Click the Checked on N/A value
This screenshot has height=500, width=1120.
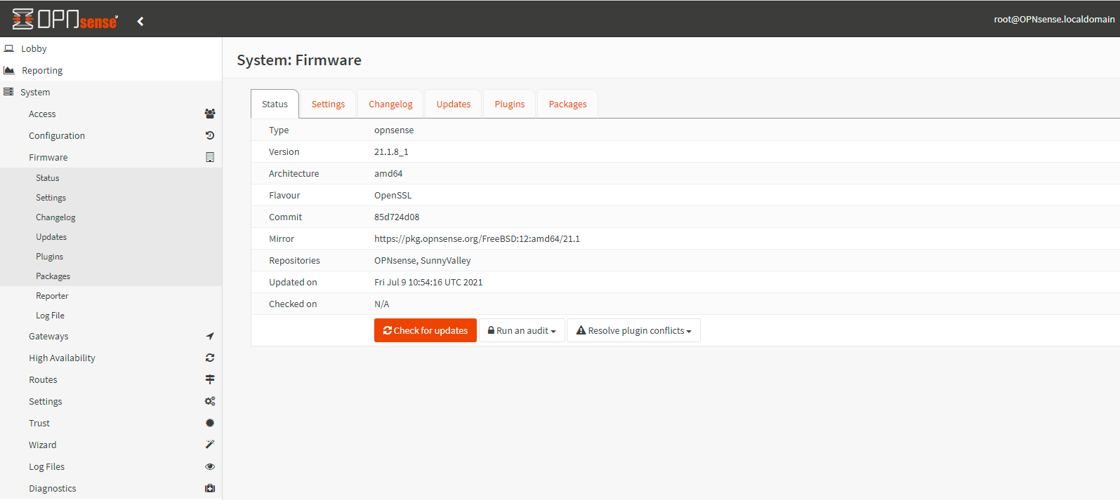382,304
